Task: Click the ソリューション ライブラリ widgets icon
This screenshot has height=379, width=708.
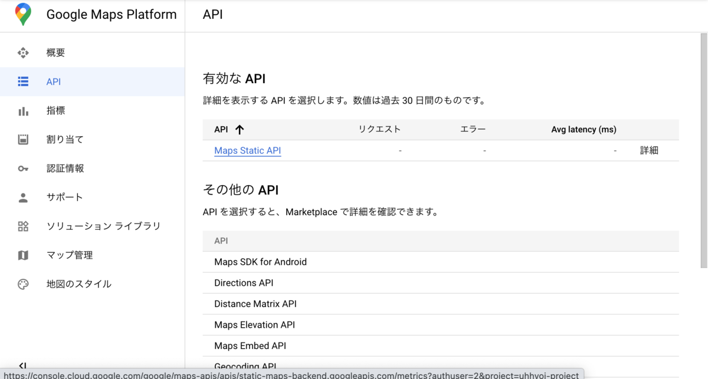Action: click(23, 226)
